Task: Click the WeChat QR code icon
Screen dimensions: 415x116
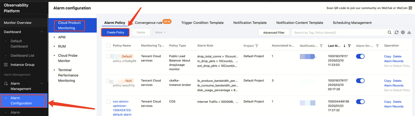Action: click(x=411, y=8)
